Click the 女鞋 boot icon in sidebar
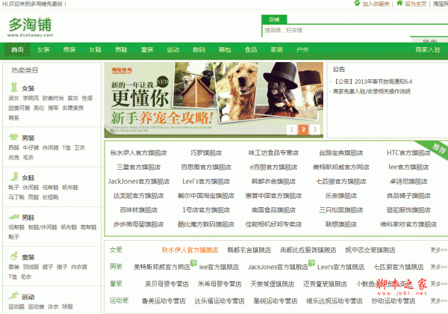The image size is (448, 314). [13, 176]
